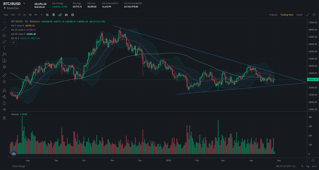Open the chart patterns tool
This screenshot has width=319, height=170.
coord(4,54)
